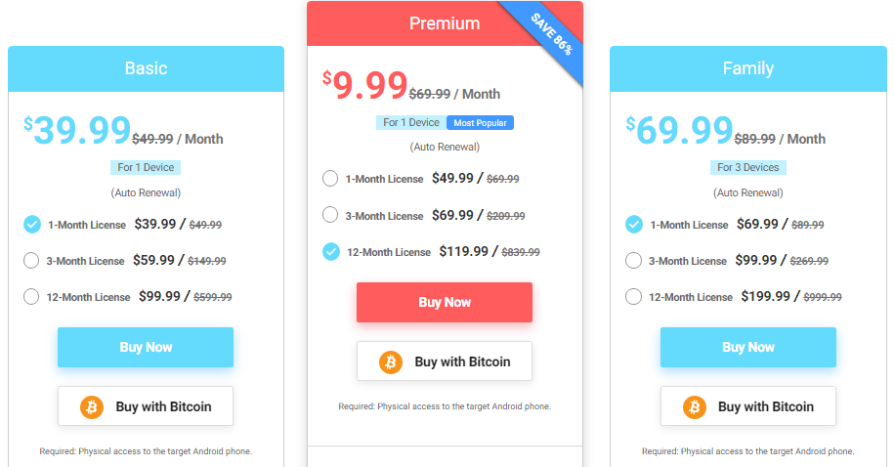
Task: Select Basic 3-Month License option
Action: [31, 261]
